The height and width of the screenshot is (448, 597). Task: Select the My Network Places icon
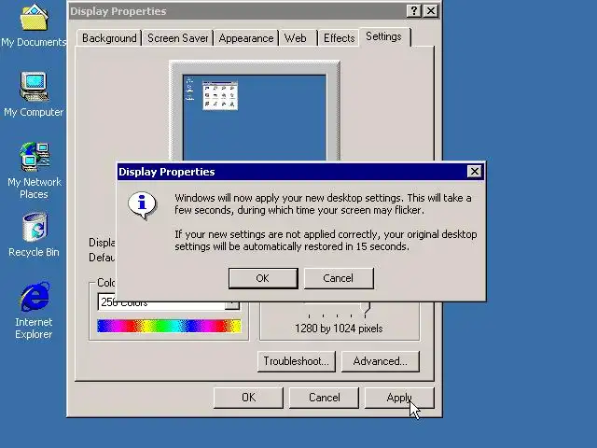click(34, 170)
